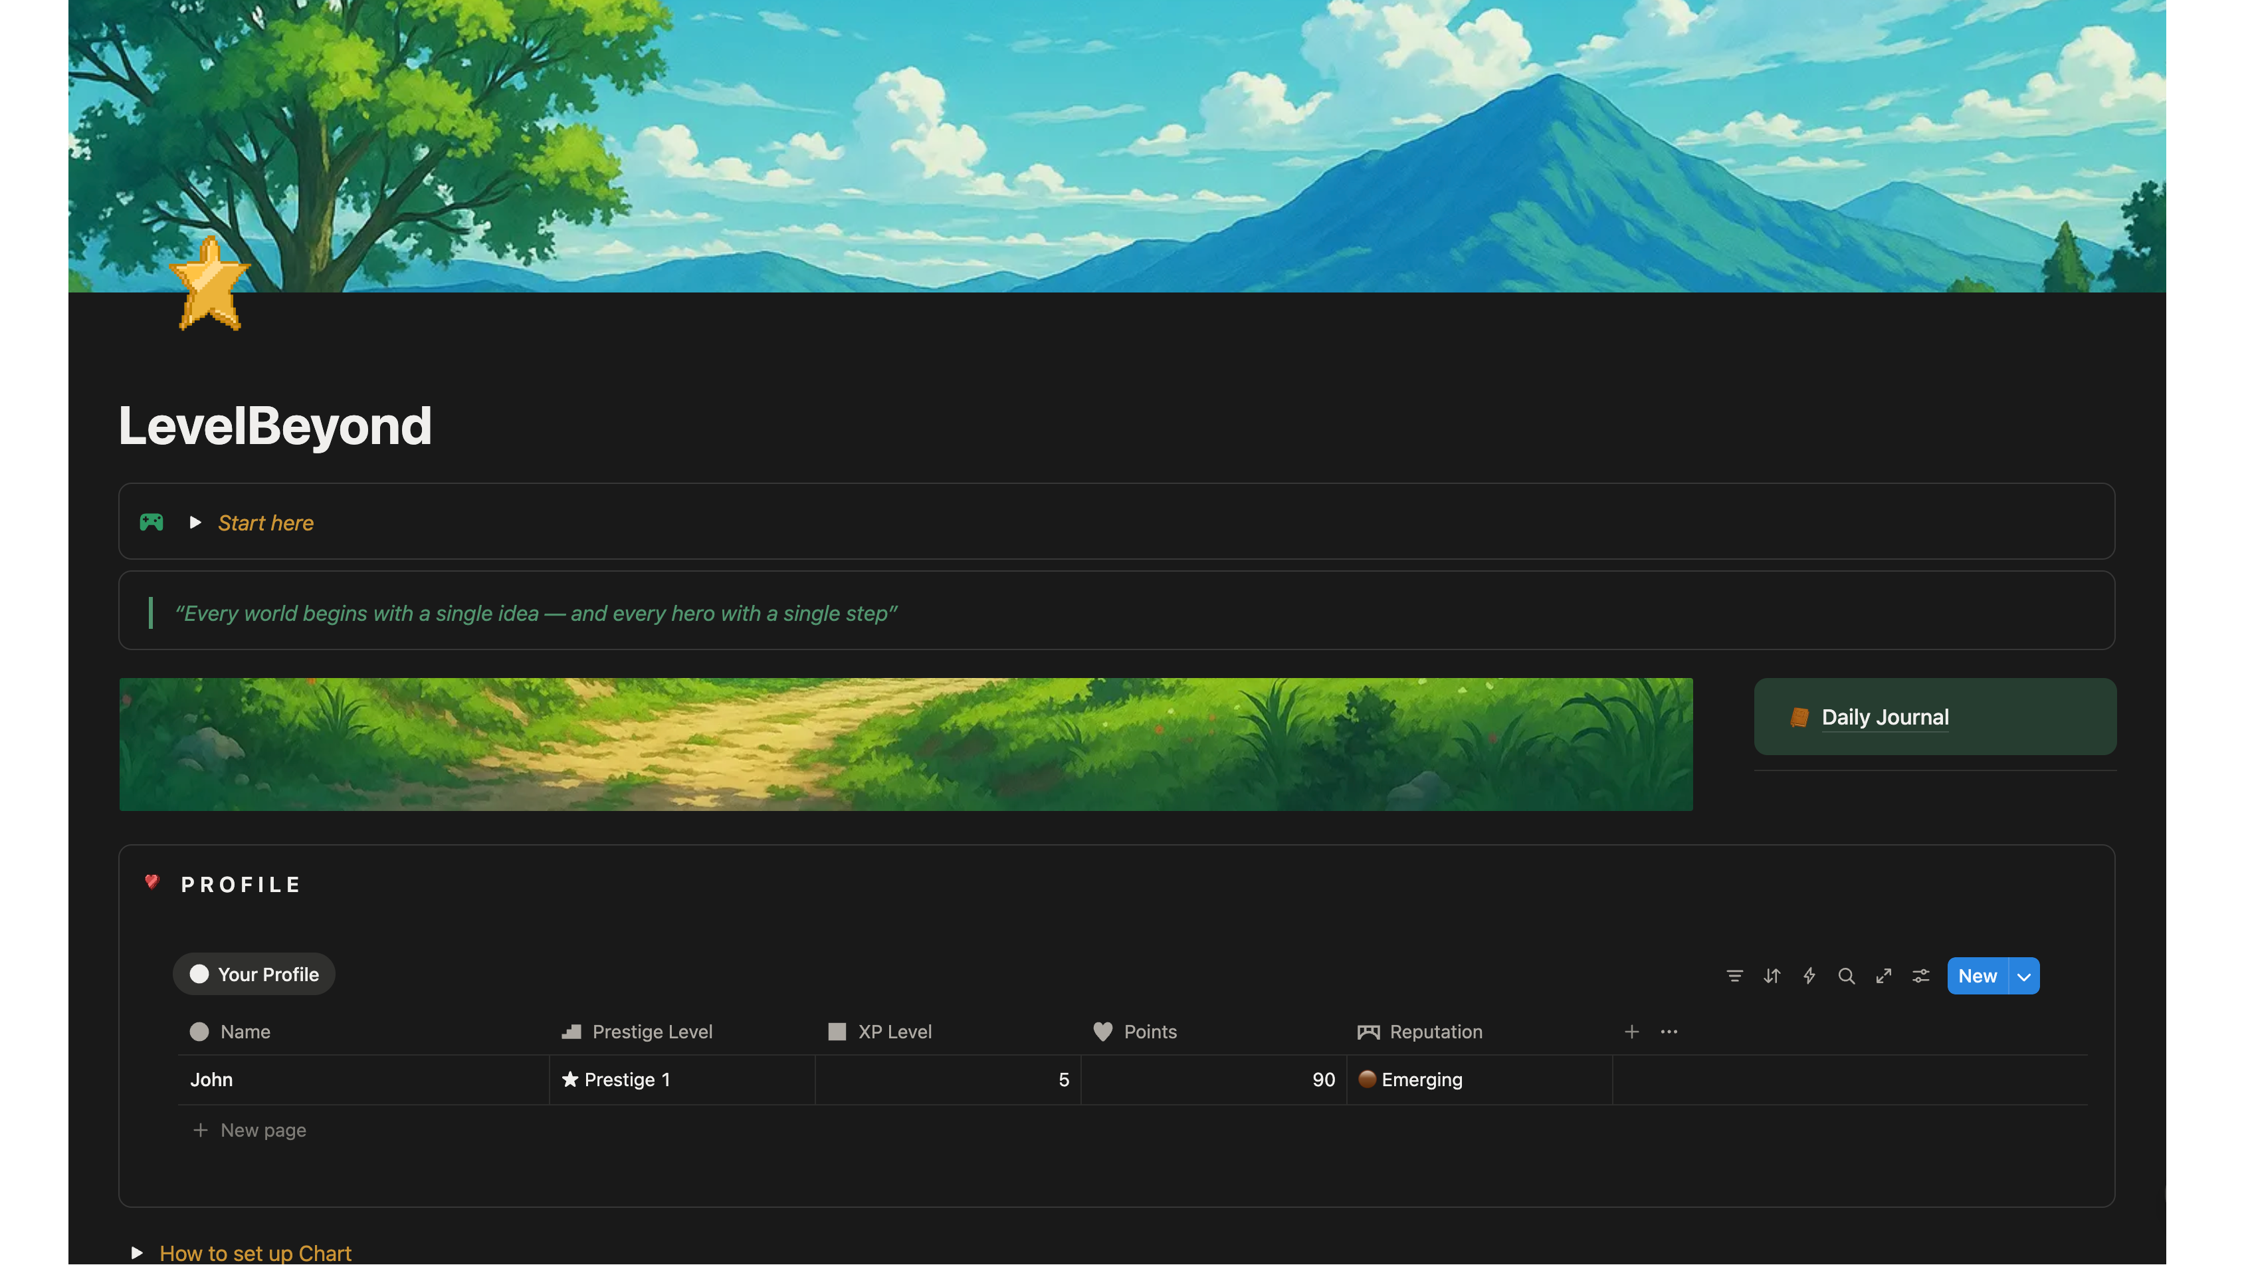Open the John row name cell

[x=212, y=1080]
